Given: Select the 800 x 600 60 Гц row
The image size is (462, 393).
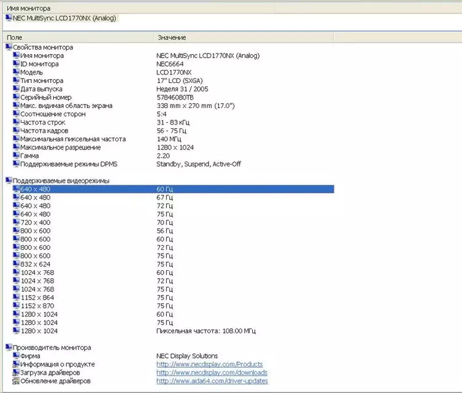Looking at the screenshot, I should pos(173,239).
